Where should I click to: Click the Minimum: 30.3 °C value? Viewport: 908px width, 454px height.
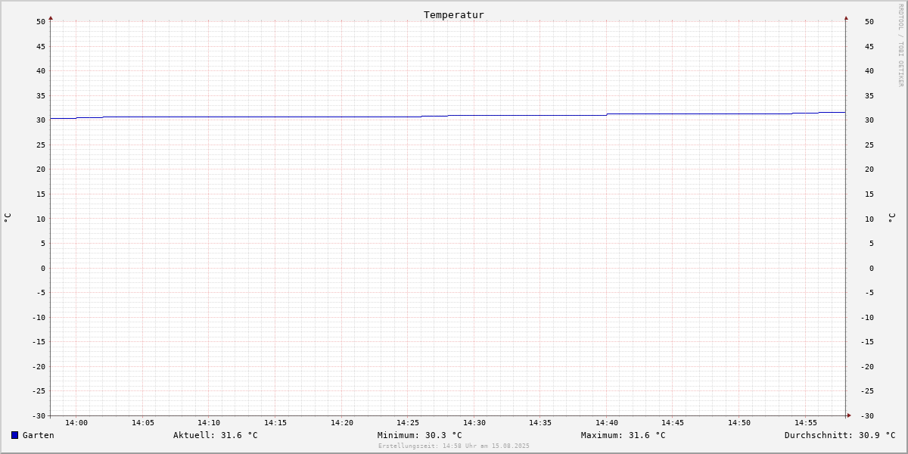tap(419, 435)
